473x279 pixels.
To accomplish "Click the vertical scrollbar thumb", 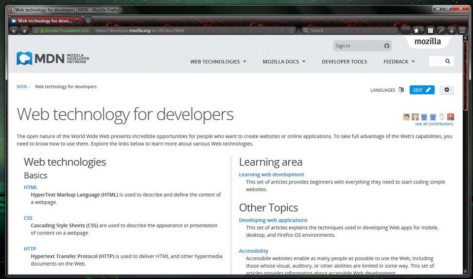I will [465, 75].
